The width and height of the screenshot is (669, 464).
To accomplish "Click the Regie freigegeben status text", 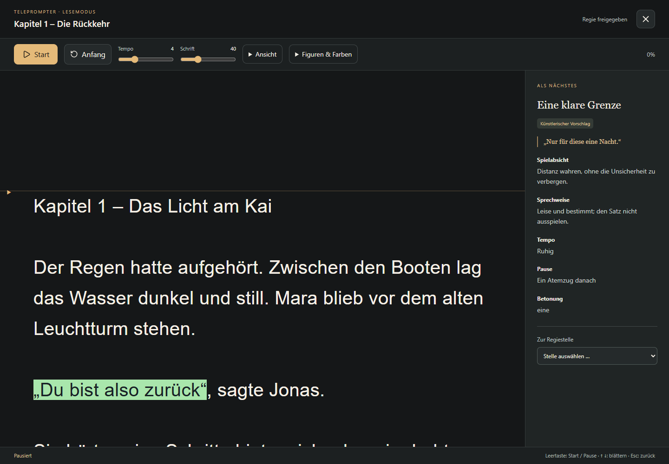I will (604, 19).
